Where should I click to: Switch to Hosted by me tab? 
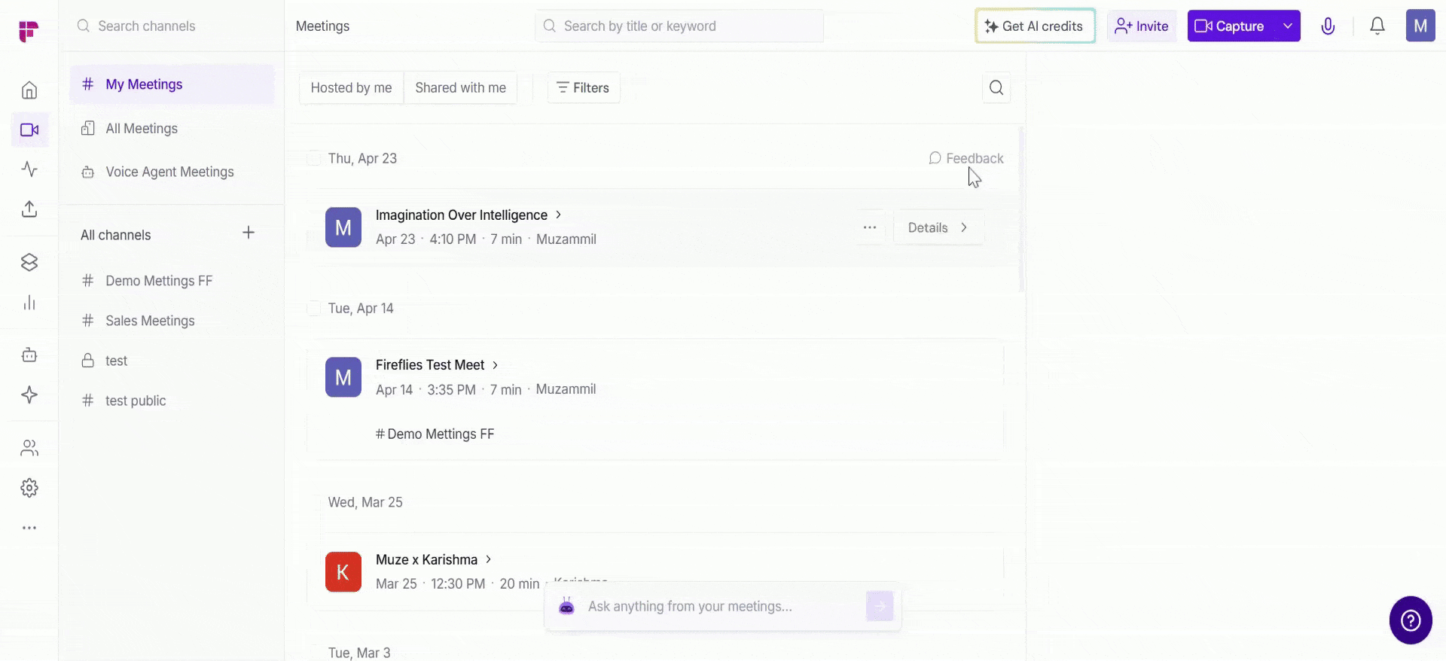pos(351,88)
